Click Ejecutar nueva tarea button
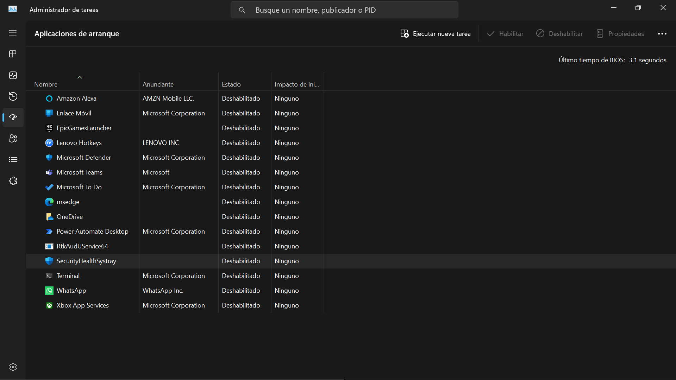 point(436,34)
